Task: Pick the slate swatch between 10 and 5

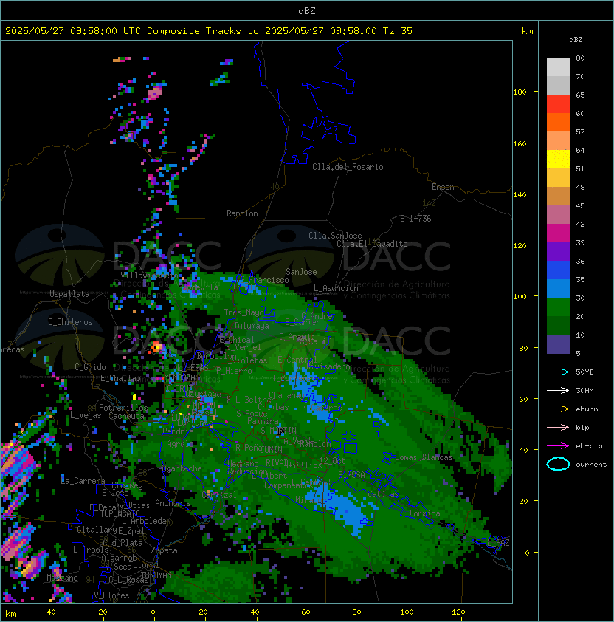Action: [x=558, y=344]
